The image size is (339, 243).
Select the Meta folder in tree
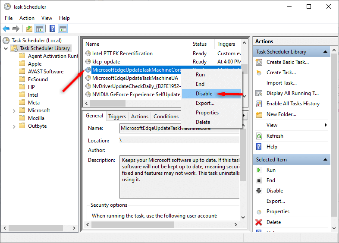[34, 103]
